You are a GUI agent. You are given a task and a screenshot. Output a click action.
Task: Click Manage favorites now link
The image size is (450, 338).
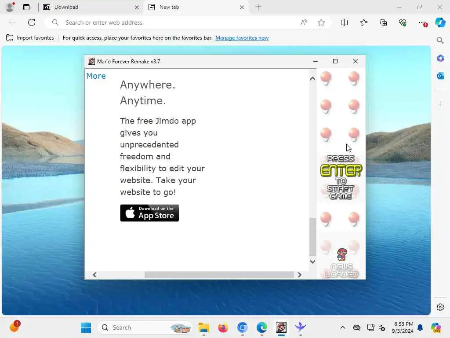242,38
